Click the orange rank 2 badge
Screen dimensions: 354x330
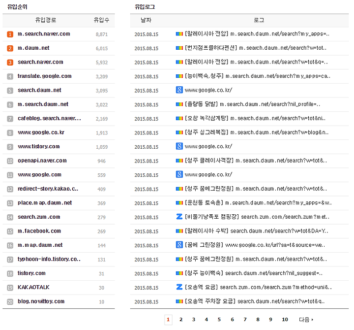pos(10,48)
